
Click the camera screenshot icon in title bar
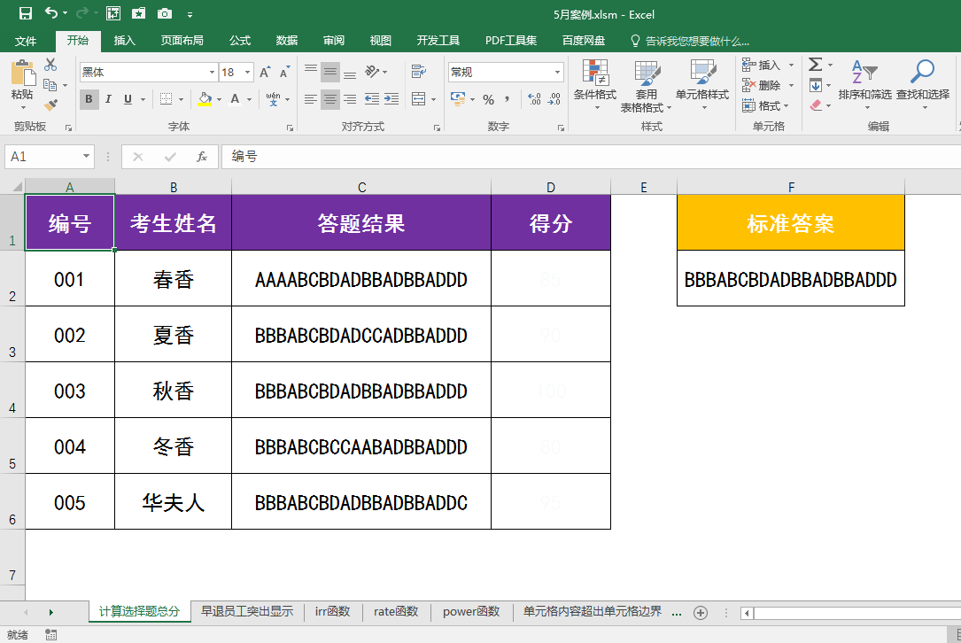(x=164, y=13)
